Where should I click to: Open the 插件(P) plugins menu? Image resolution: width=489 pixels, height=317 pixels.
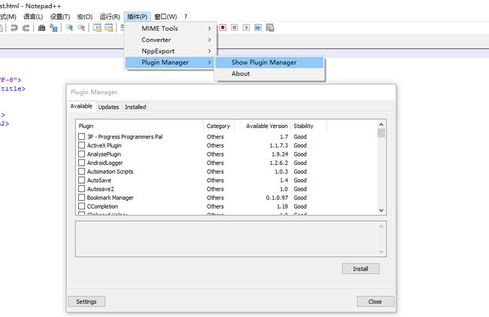(137, 17)
